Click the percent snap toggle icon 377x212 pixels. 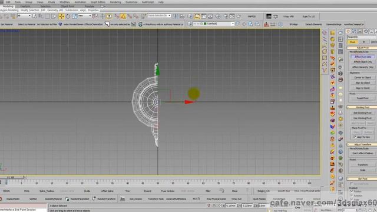coord(130,16)
